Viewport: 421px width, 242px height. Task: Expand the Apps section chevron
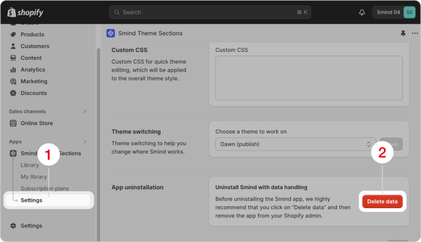(x=85, y=142)
